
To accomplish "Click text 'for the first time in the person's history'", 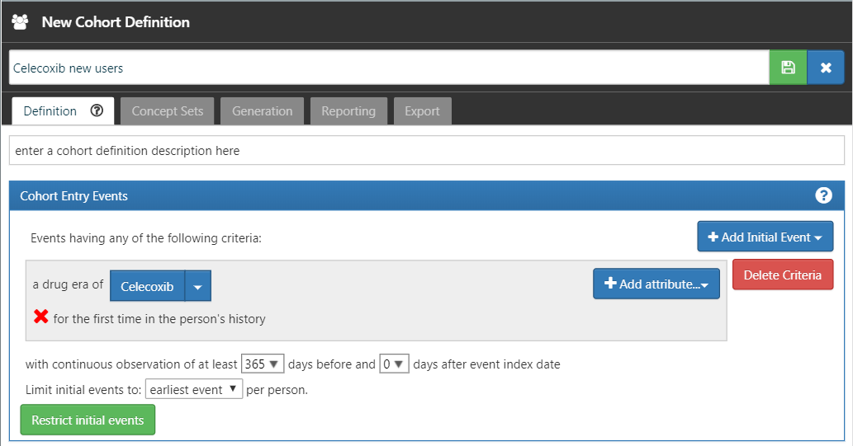I will click(159, 319).
